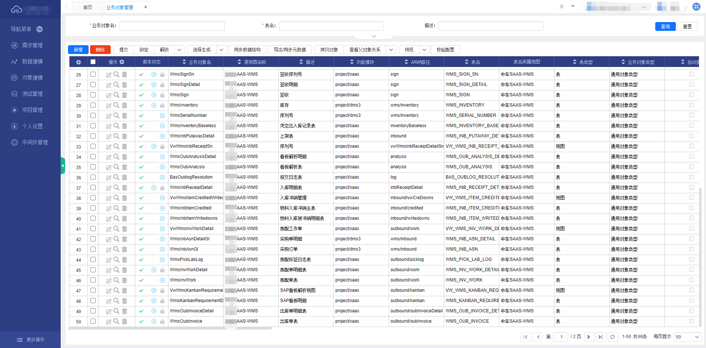The width and height of the screenshot is (706, 348).
Task: Click the 新增 button
Action: click(x=78, y=50)
